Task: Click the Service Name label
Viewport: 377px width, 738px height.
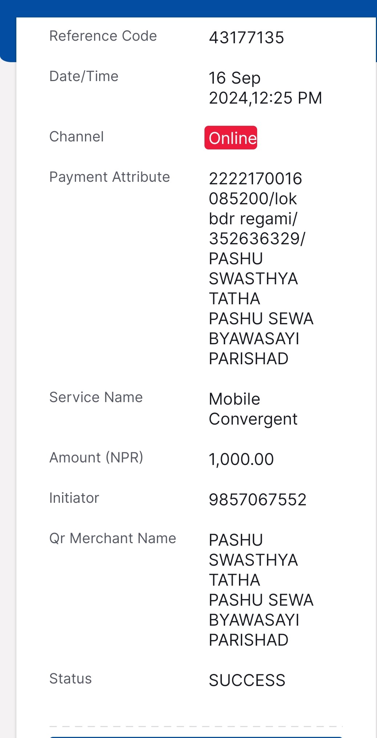Action: [x=96, y=397]
